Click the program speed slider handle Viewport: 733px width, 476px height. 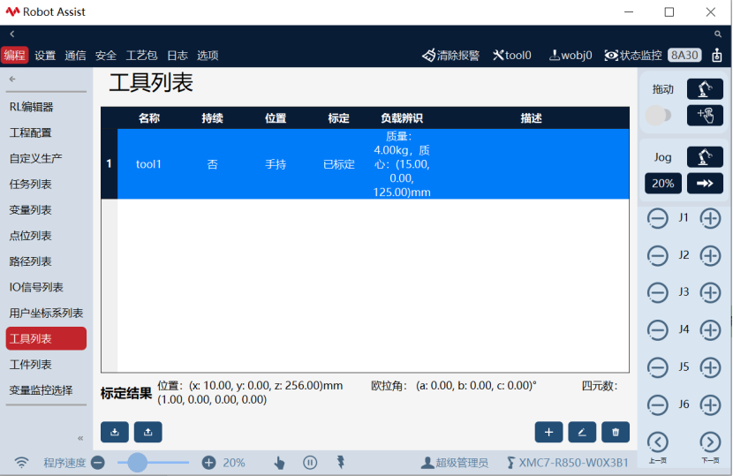138,463
